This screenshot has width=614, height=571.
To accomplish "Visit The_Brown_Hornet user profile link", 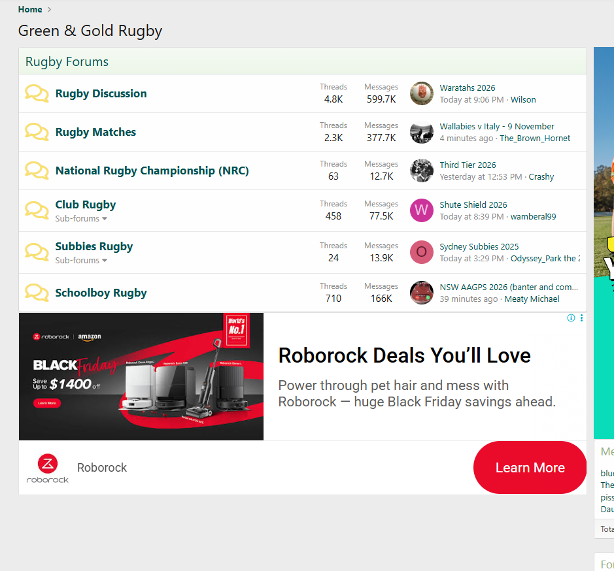I will click(535, 139).
